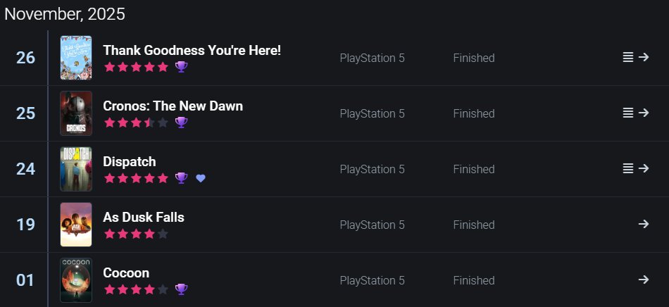
Task: Select the Dispatch cover thumbnail
Action: [x=76, y=169]
